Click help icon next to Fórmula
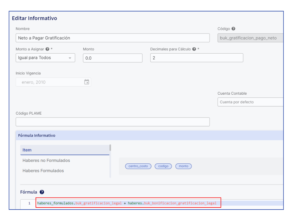The image size is (291, 221). (42, 192)
